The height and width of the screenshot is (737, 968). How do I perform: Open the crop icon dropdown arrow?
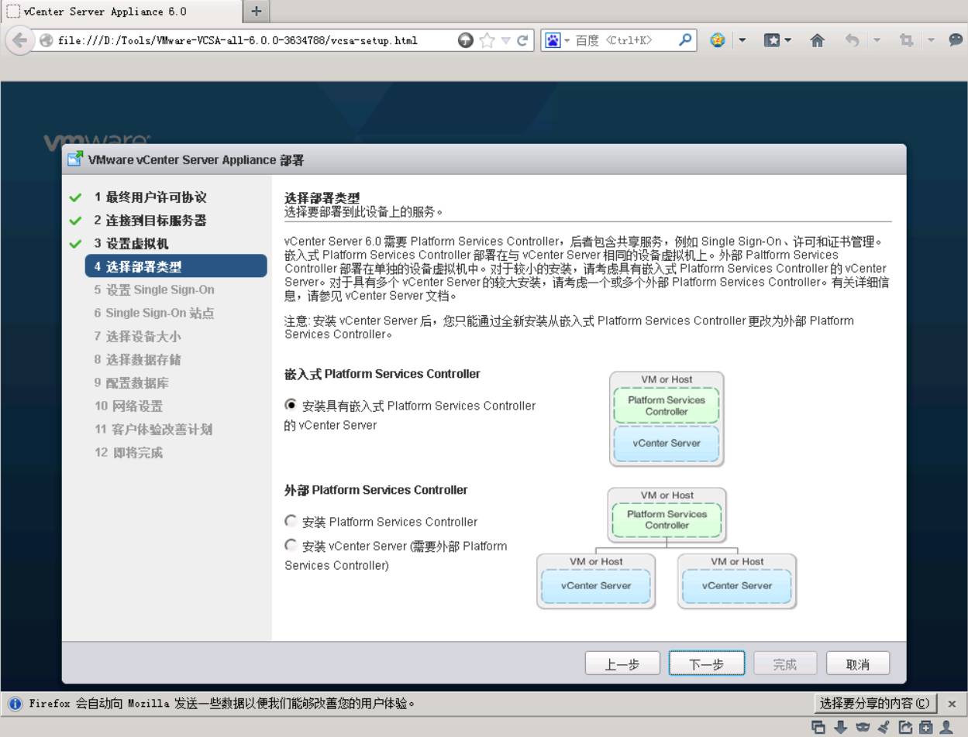(931, 40)
